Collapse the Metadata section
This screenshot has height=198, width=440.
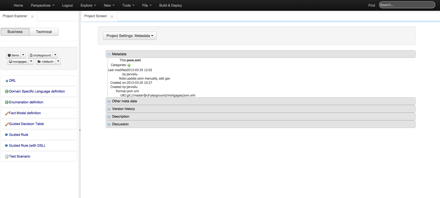coord(109,54)
